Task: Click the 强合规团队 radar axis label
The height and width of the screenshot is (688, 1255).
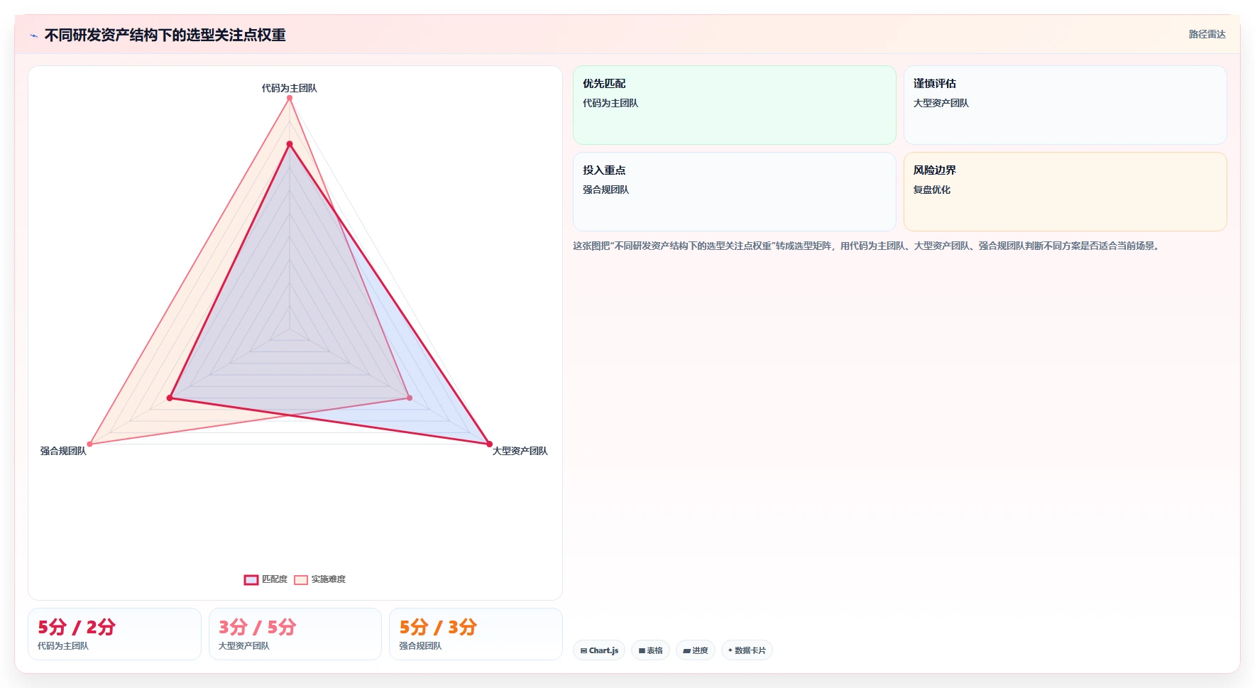Action: coord(63,451)
